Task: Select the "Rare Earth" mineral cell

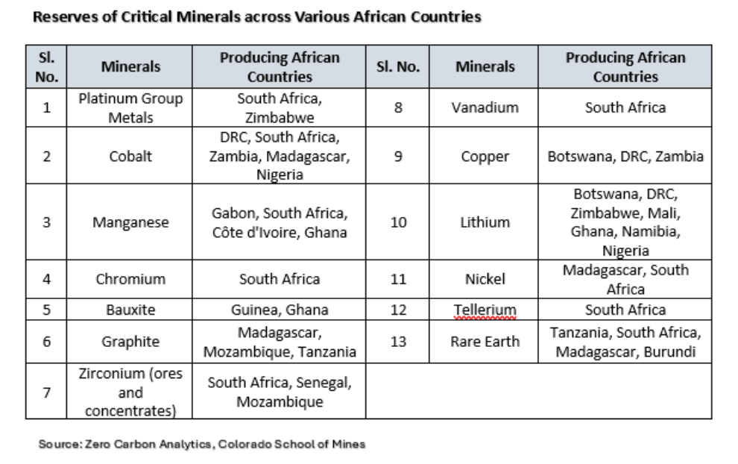Action: click(485, 342)
